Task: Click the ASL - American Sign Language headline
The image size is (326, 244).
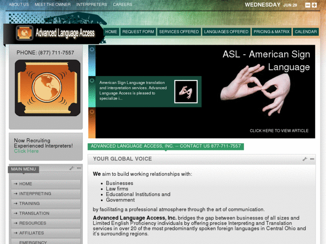Action: [x=266, y=60]
